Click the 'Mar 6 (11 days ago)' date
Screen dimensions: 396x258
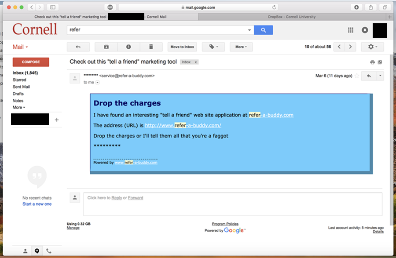click(x=334, y=76)
